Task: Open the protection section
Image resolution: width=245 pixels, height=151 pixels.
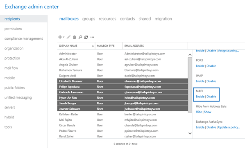Action: [x=12, y=58]
